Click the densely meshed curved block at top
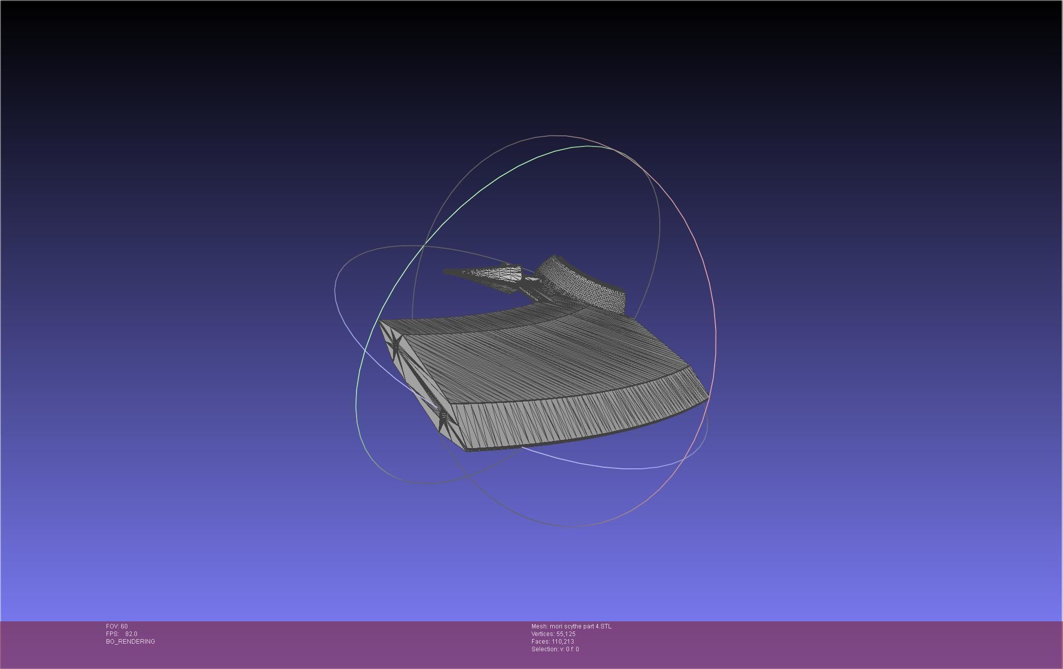Screen dimensions: 1063x669 tap(583, 286)
